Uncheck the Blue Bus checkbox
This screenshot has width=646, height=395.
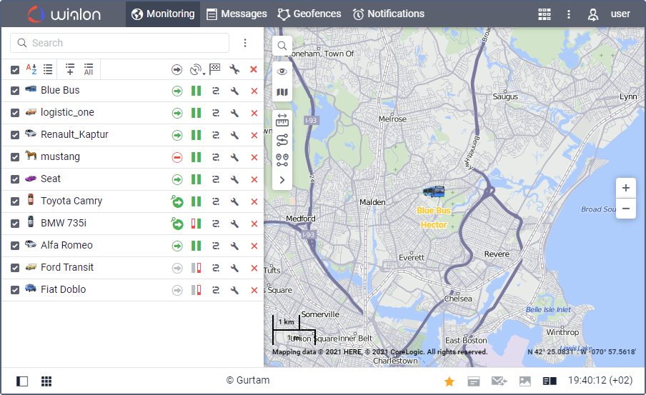coord(15,91)
